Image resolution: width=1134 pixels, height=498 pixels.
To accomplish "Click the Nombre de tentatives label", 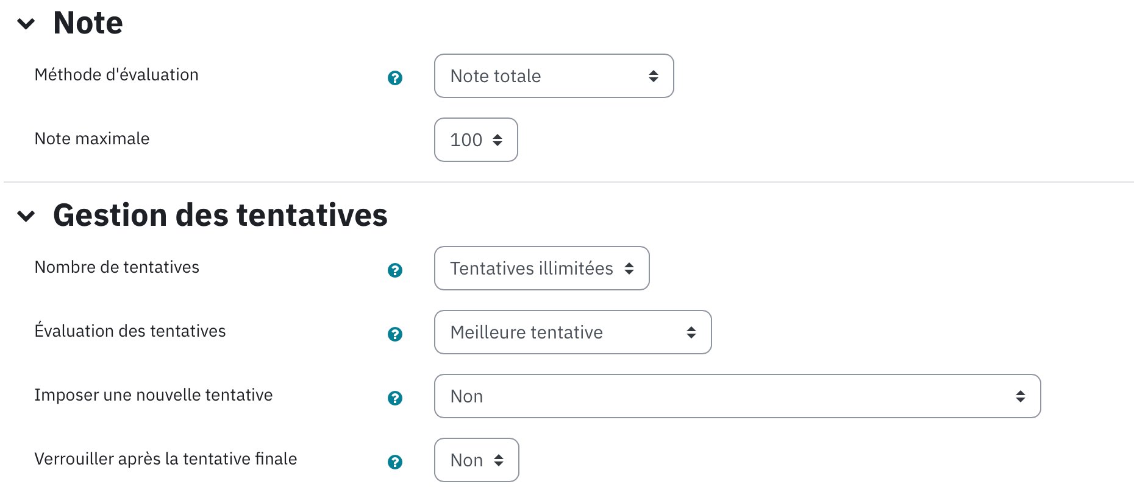I will 117,267.
